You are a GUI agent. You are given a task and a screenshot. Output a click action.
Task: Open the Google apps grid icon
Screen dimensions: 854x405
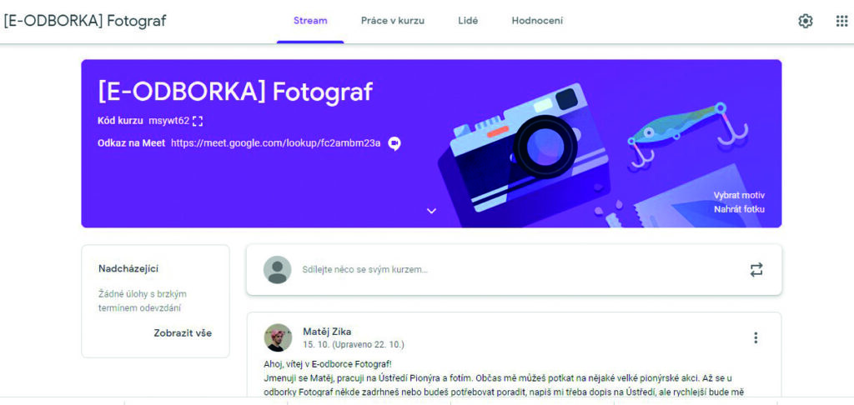coord(841,21)
